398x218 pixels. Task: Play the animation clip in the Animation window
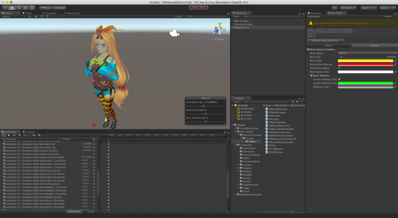point(9,135)
